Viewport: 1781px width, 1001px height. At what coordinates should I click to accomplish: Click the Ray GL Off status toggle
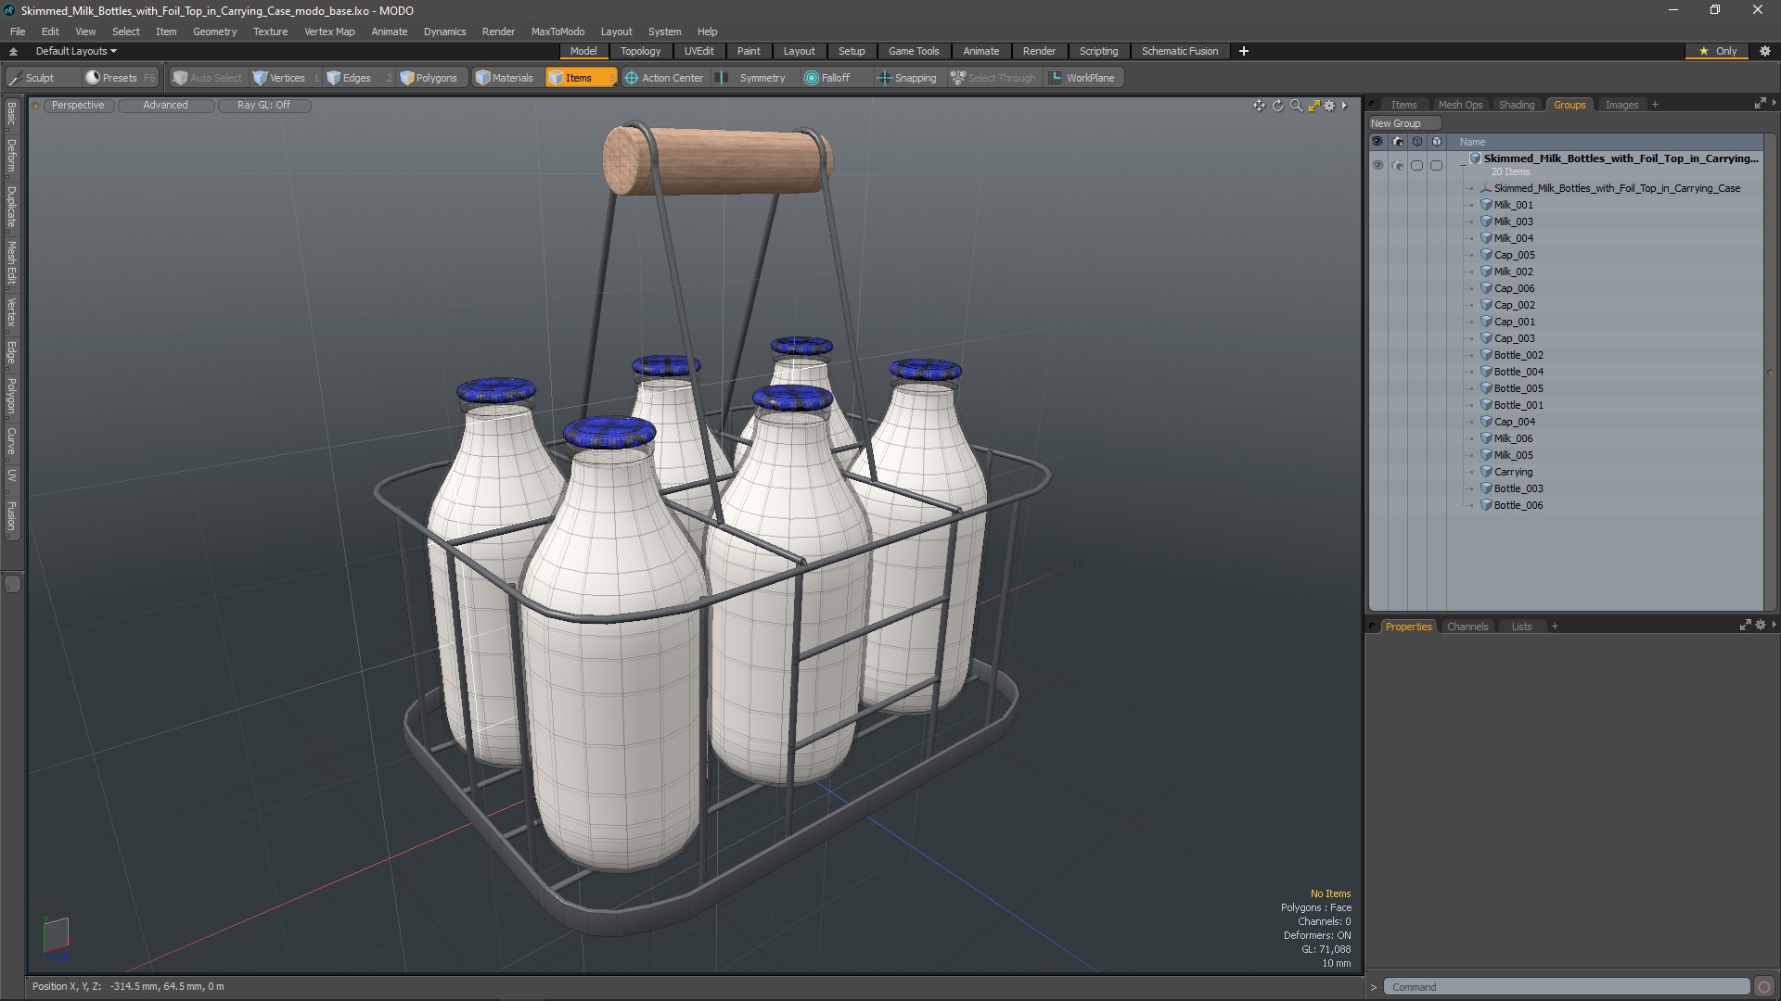click(x=263, y=105)
